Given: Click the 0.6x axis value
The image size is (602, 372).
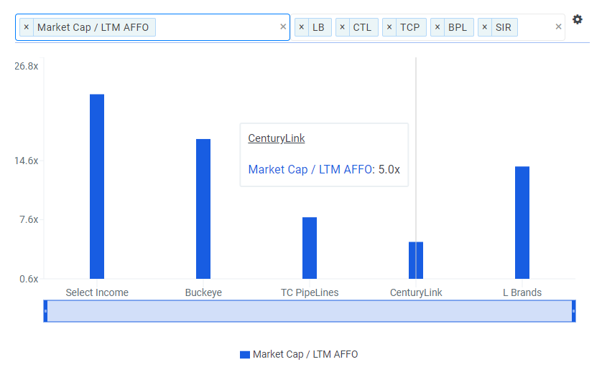Looking at the screenshot, I should [x=29, y=279].
